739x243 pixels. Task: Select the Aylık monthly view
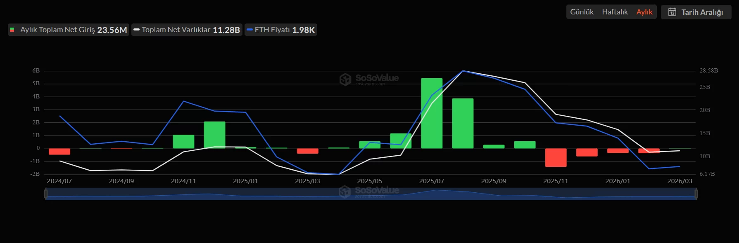click(644, 12)
